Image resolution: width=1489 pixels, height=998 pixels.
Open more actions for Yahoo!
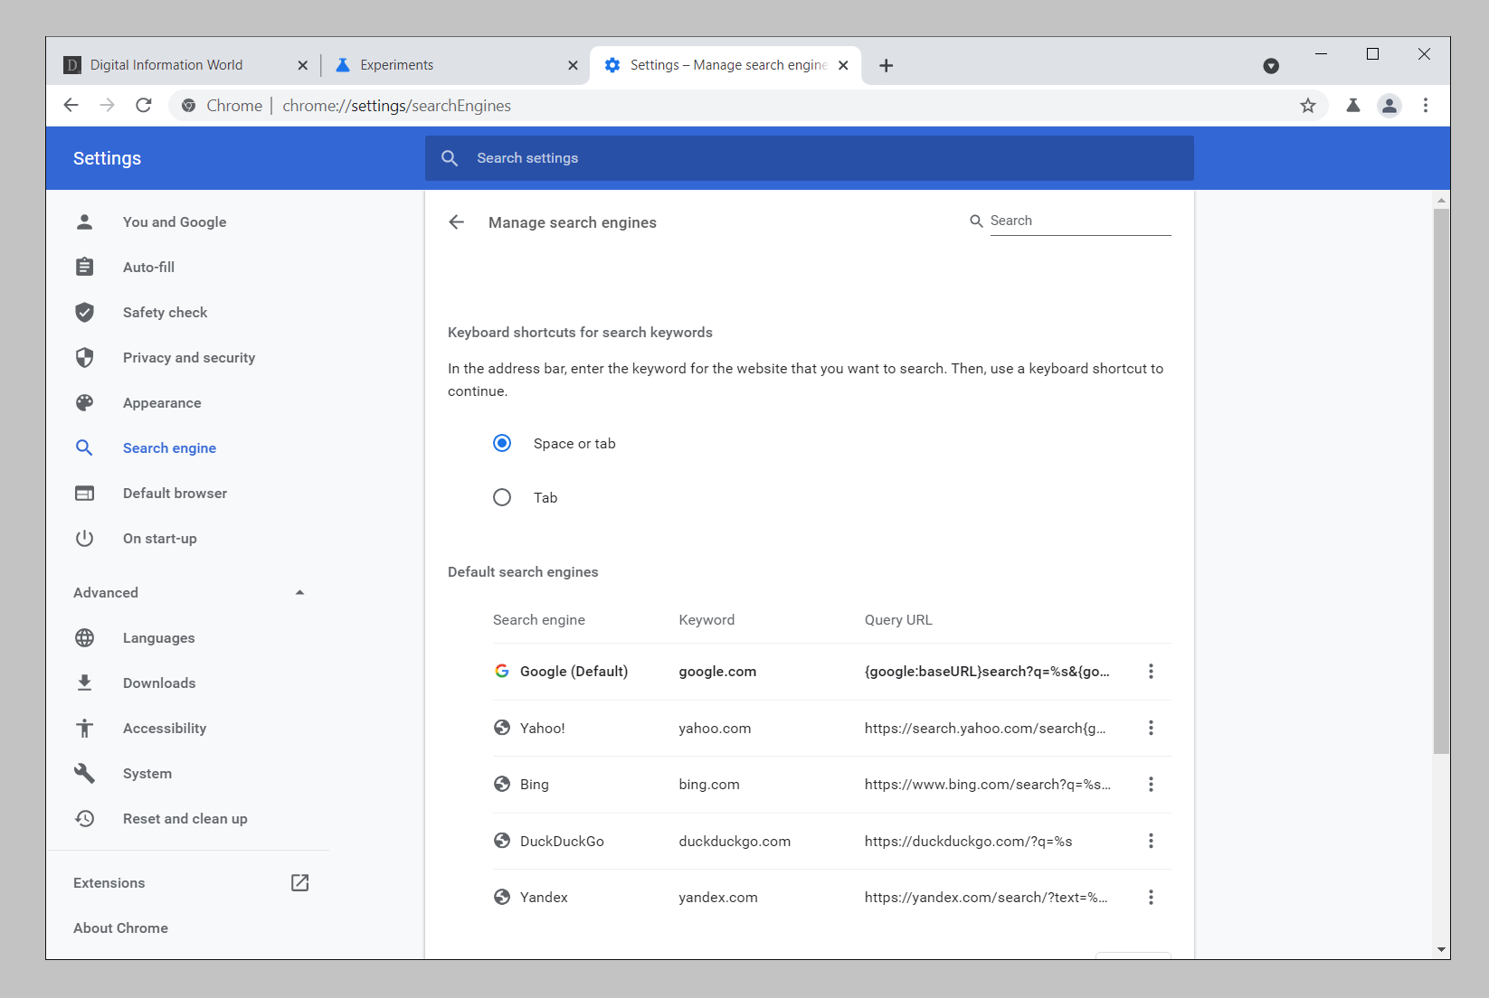point(1151,728)
